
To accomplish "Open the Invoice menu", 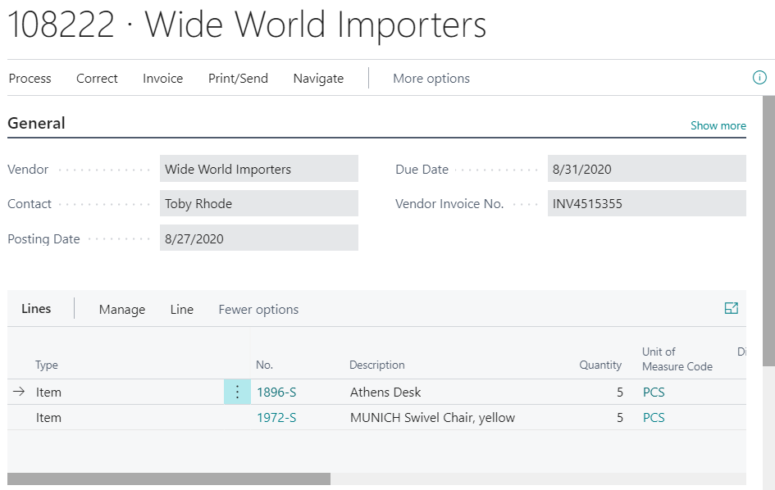I will point(162,78).
